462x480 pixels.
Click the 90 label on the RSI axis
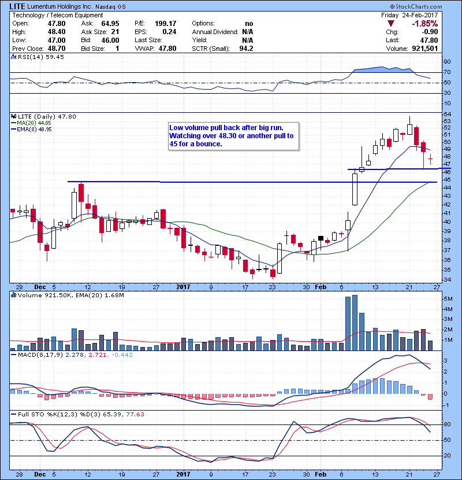(x=447, y=62)
